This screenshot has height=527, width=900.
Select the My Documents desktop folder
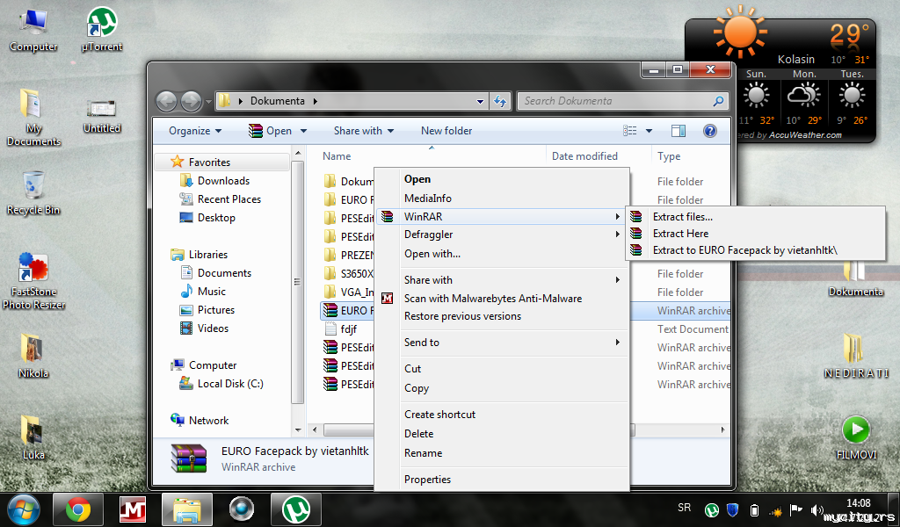pos(33,118)
